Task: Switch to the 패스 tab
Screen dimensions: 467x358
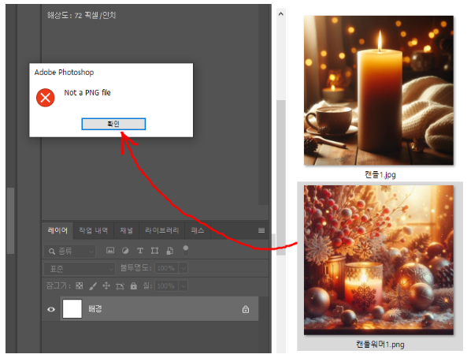Action: tap(198, 230)
